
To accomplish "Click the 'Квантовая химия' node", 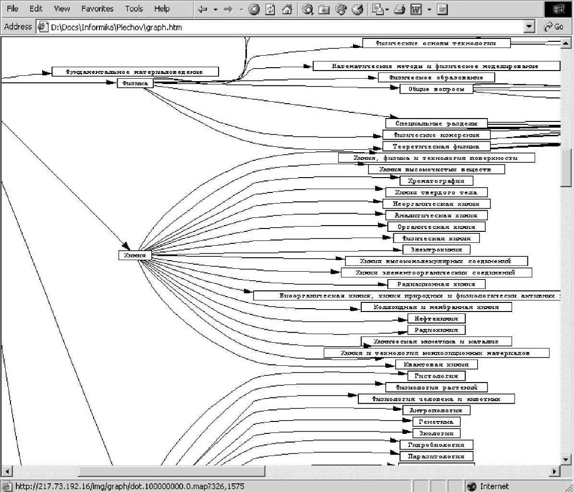I will [436, 364].
